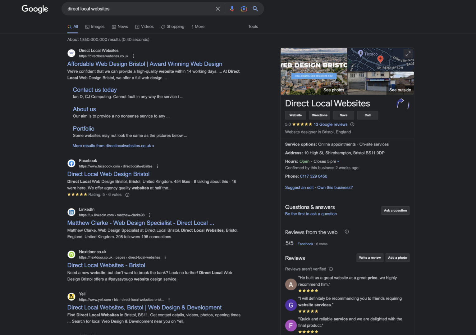The image size is (476, 335).
Task: Open the See photos thumbnail
Action: point(314,71)
